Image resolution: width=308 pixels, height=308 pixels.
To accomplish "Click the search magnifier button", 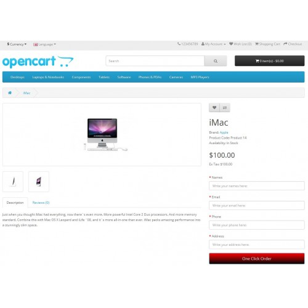I will pos(216,61).
